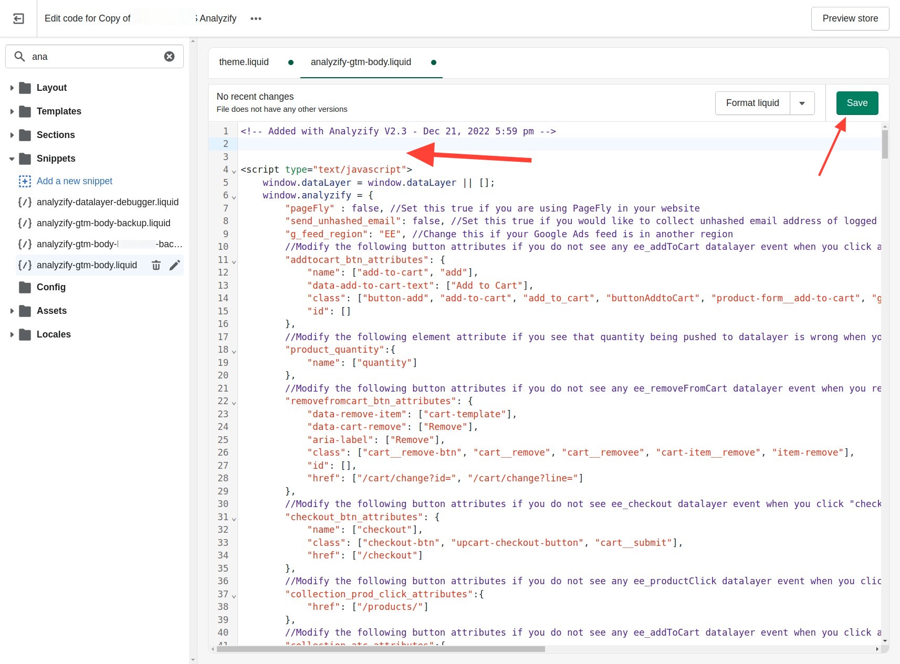The height and width of the screenshot is (664, 900).
Task: Expand the Templates folder
Action: click(12, 111)
